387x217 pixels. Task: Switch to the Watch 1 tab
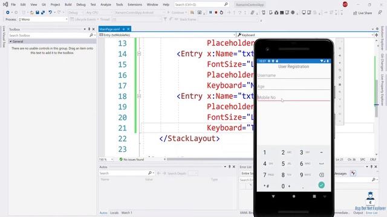click(x=126, y=213)
